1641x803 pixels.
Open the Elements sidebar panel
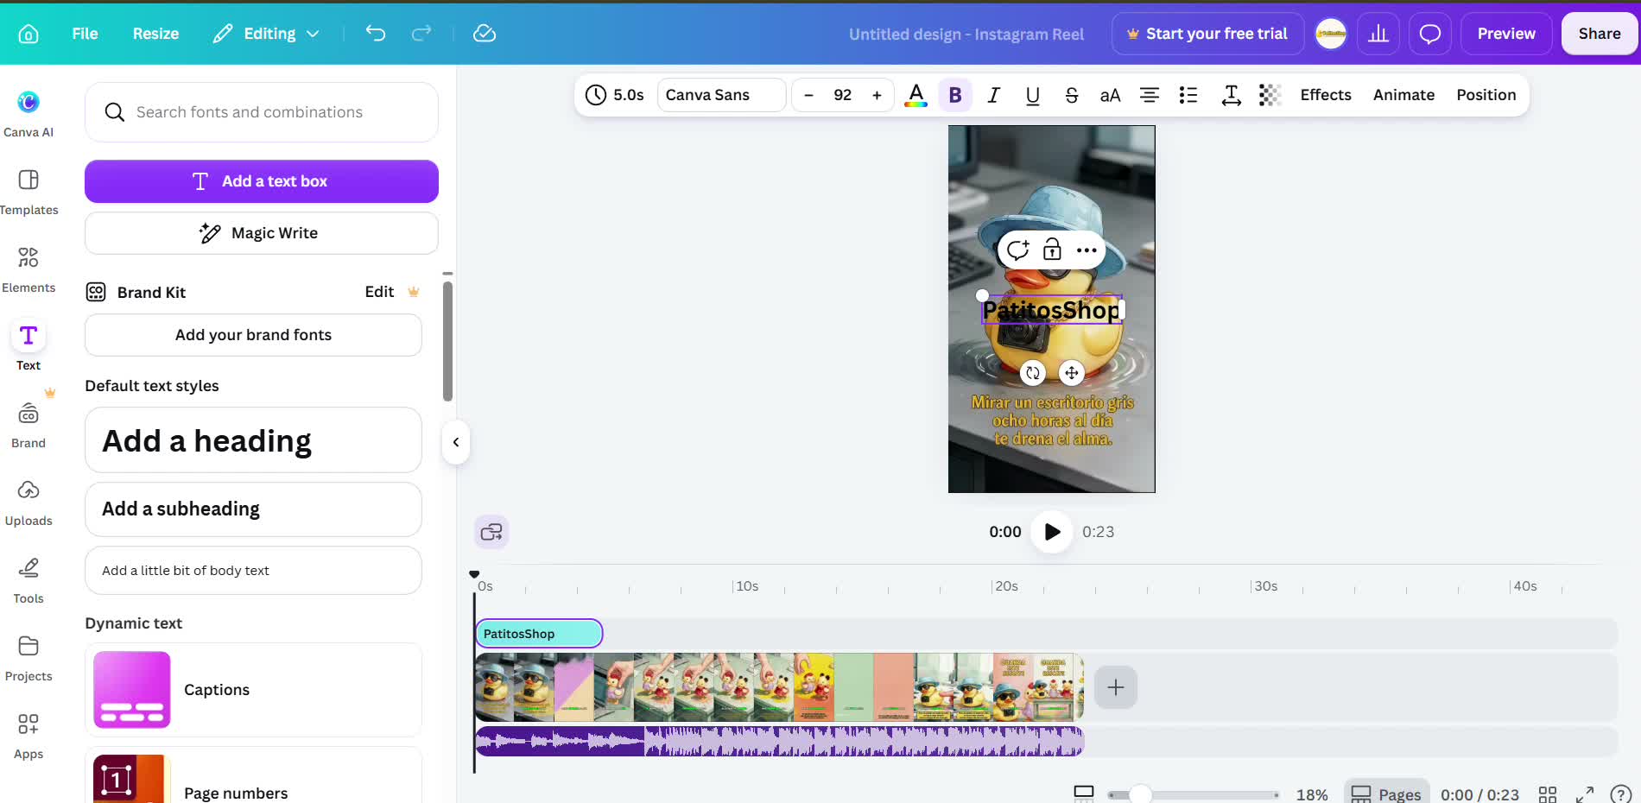tap(29, 269)
